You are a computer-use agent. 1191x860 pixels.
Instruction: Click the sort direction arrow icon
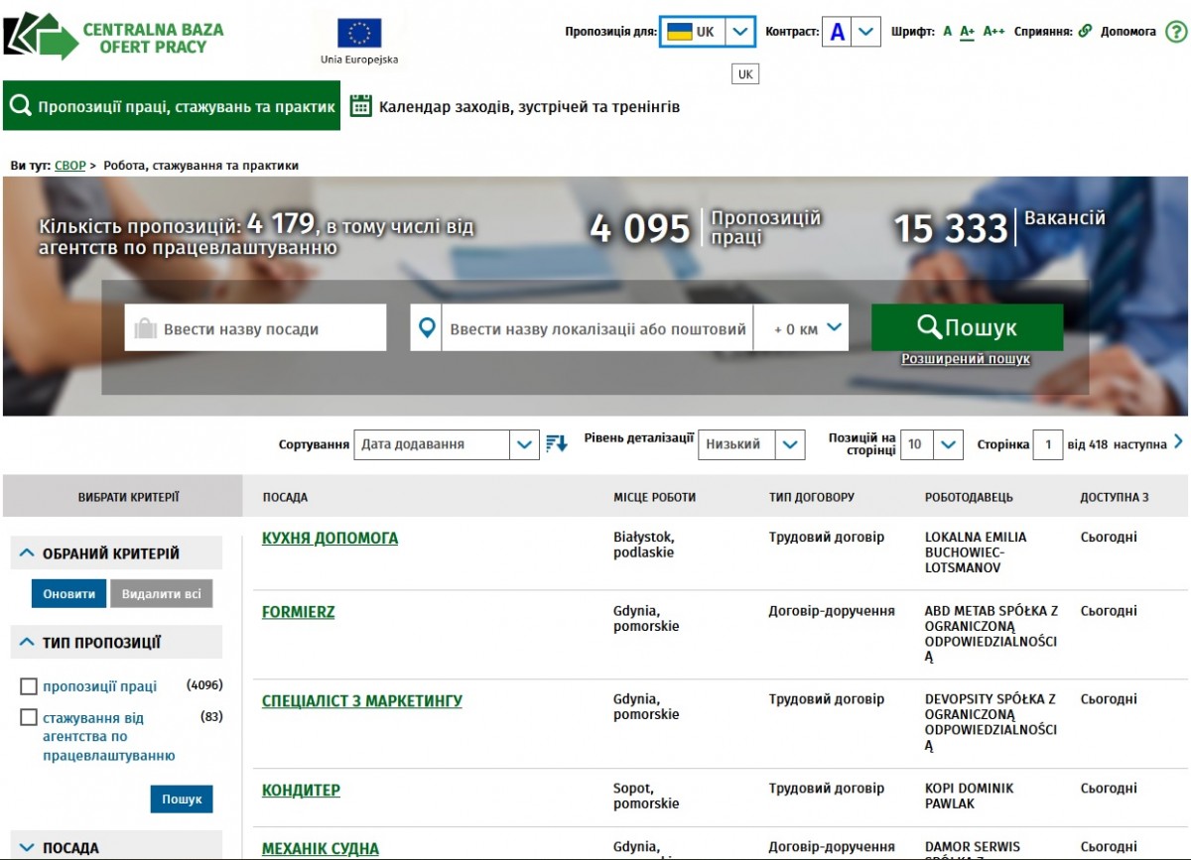coord(557,444)
